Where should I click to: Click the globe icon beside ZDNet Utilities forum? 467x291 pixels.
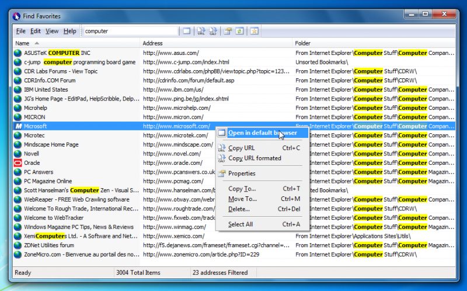coord(18,245)
